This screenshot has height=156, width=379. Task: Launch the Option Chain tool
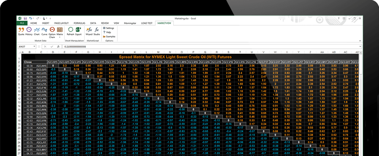pos(52,32)
